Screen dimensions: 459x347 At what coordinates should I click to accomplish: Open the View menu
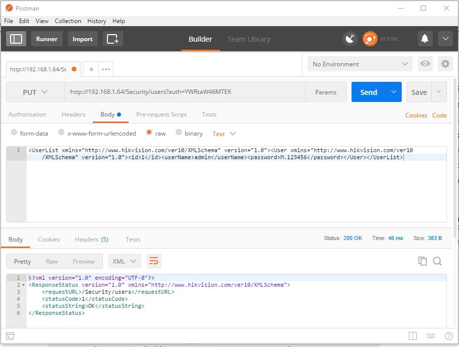(42, 21)
